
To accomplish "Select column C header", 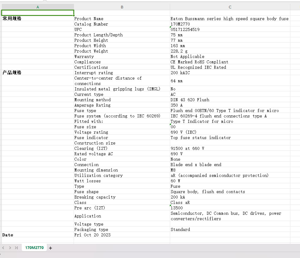I will tap(230, 7).
